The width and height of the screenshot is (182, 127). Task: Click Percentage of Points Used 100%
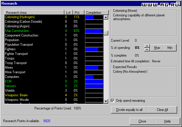point(77,108)
